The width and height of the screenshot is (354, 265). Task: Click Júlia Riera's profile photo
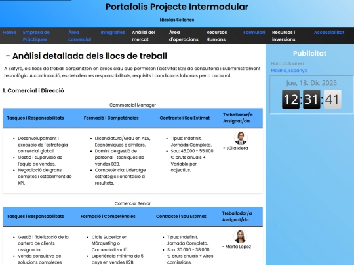click(x=241, y=138)
